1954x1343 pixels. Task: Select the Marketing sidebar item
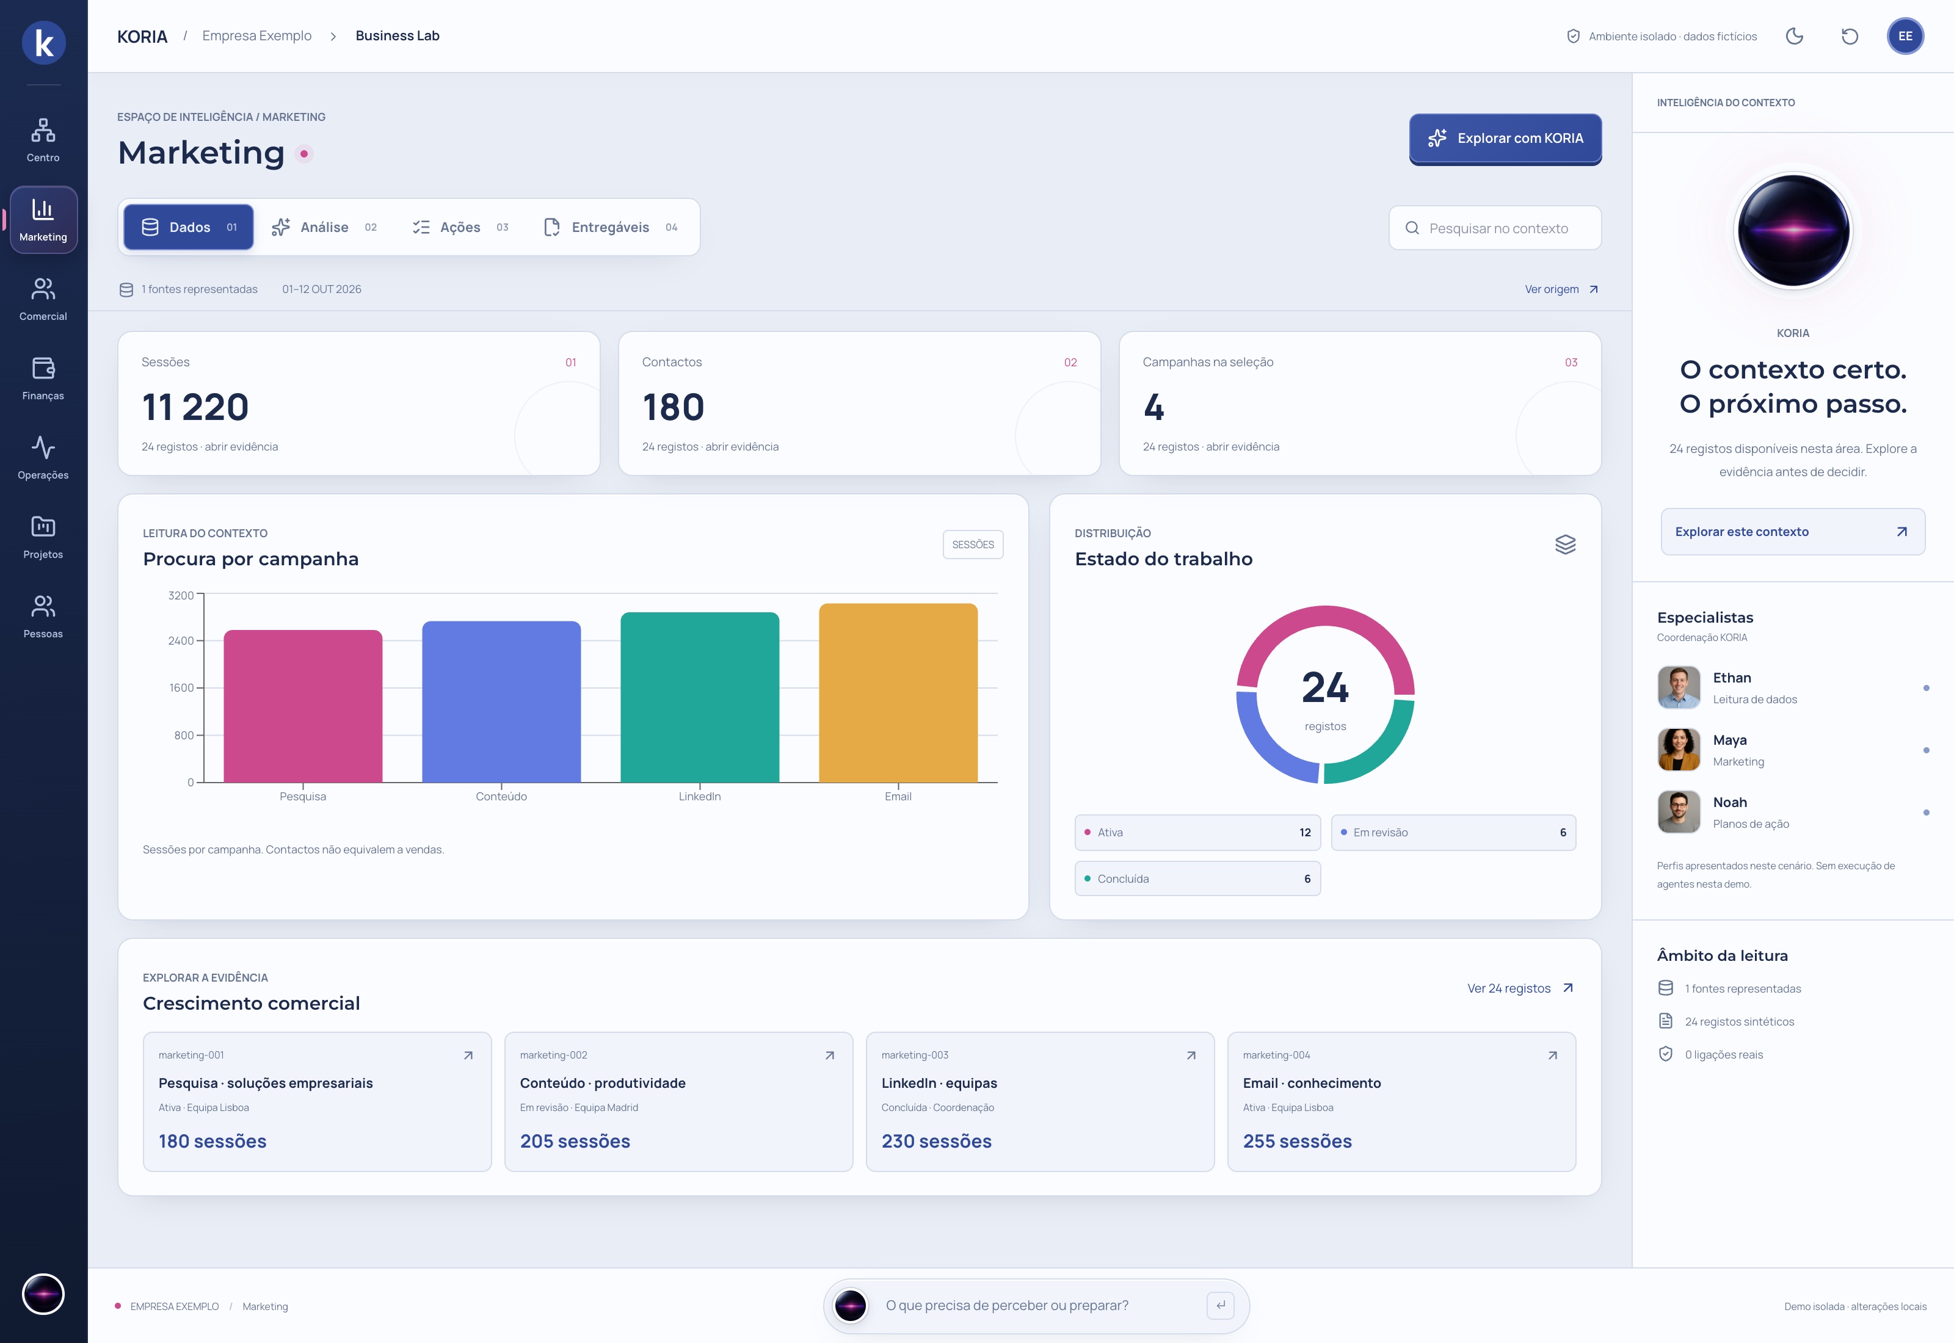(x=43, y=220)
